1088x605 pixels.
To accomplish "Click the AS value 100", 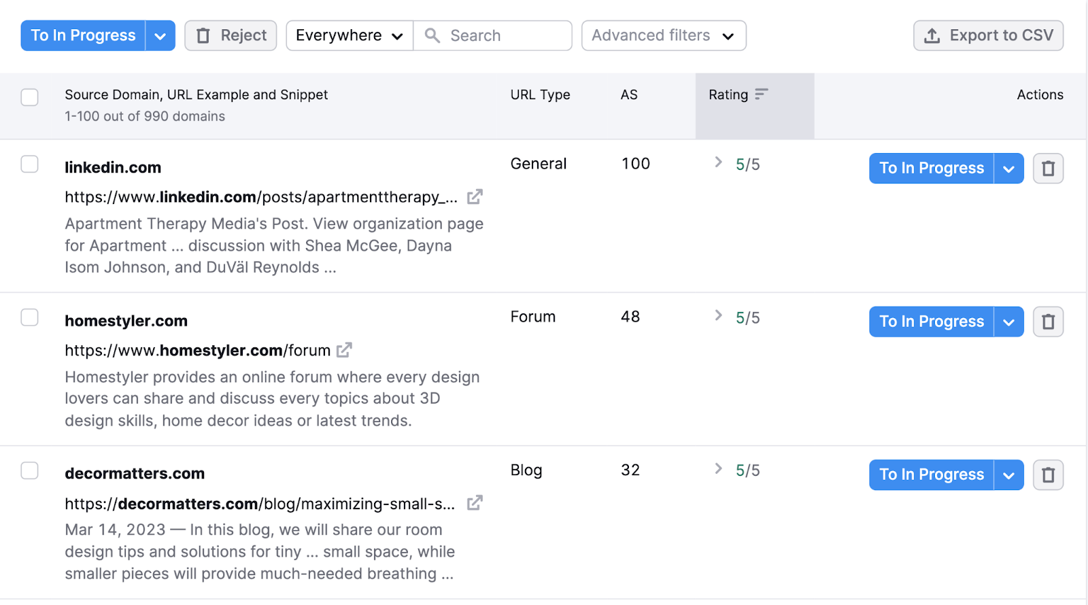I will (x=636, y=164).
